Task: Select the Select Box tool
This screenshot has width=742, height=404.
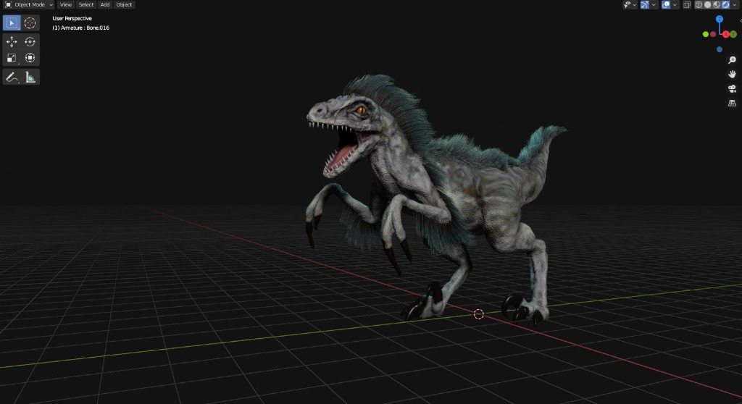Action: click(12, 22)
